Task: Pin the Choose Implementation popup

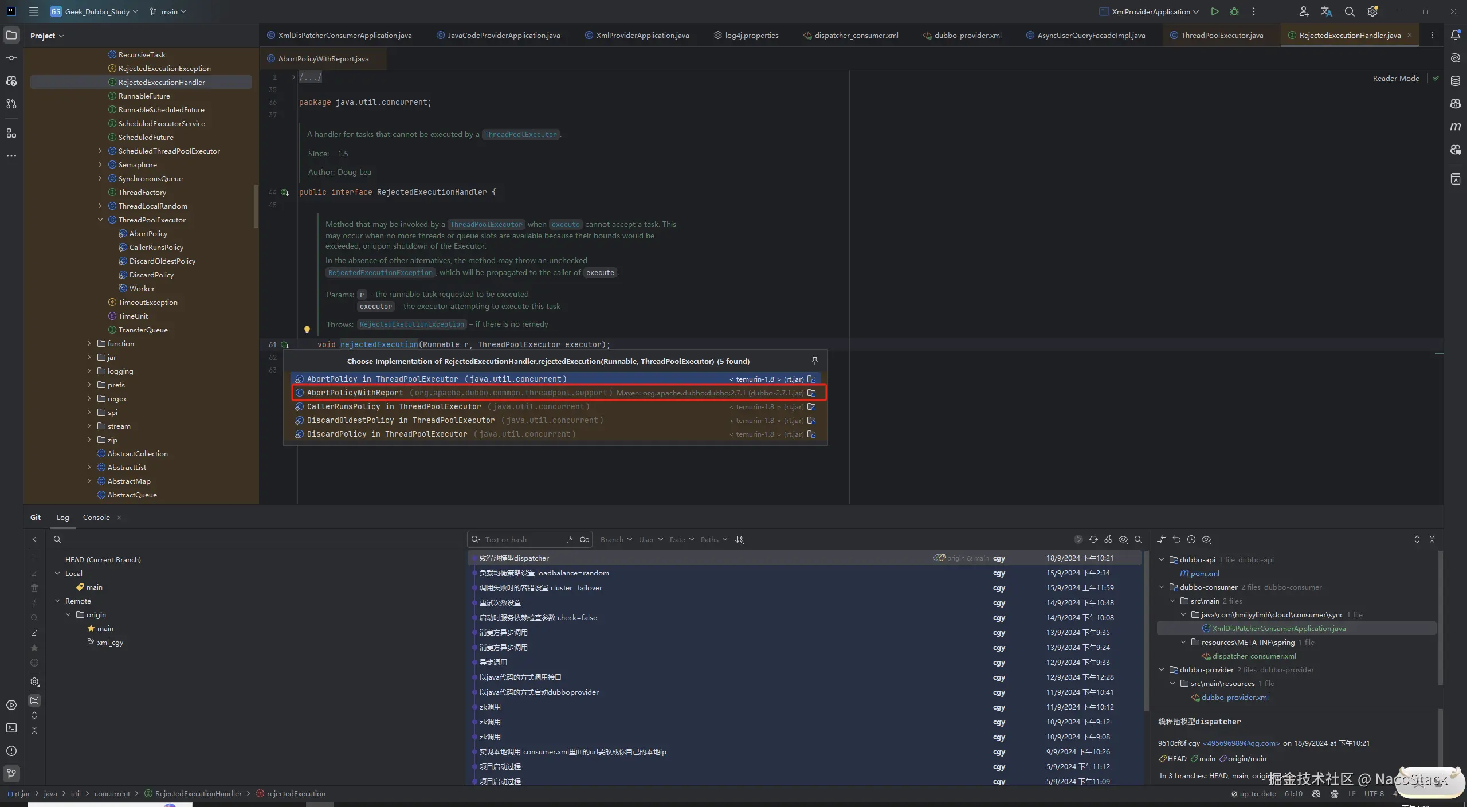Action: click(814, 361)
